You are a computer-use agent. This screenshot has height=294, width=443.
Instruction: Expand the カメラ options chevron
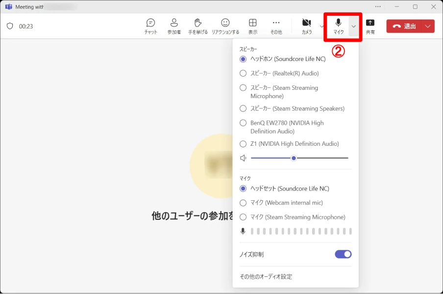point(321,27)
